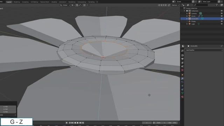
Task: Select the Circle object in outliner
Action: (x=193, y=16)
